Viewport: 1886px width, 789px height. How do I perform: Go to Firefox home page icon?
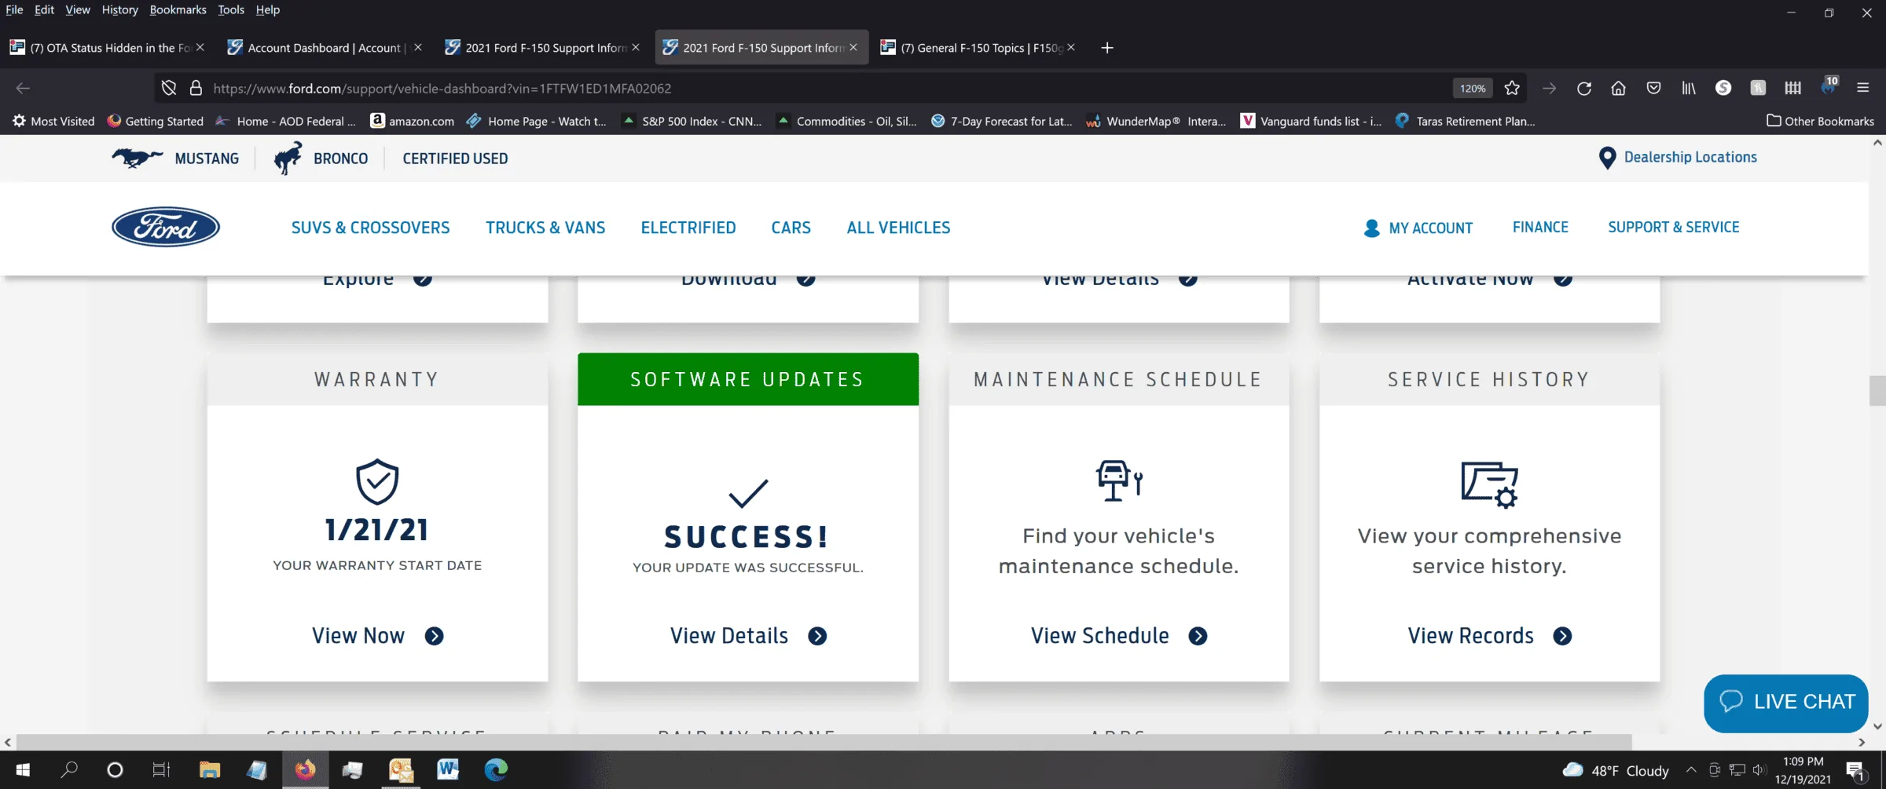pos(1618,88)
